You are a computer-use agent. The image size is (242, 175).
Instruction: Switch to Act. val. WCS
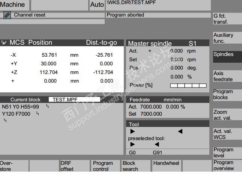227,134
